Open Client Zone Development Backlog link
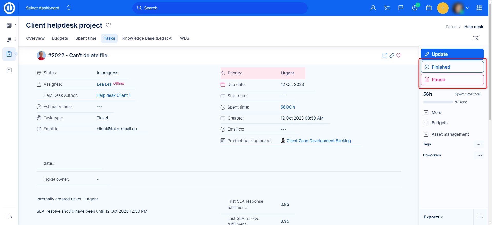The image size is (492, 225). coord(319,141)
